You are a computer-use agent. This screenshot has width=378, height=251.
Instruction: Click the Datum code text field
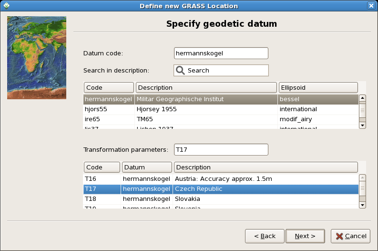coord(221,53)
